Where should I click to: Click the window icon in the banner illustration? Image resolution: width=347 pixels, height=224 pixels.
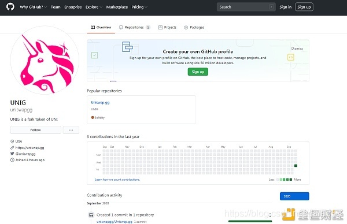(x=127, y=47)
